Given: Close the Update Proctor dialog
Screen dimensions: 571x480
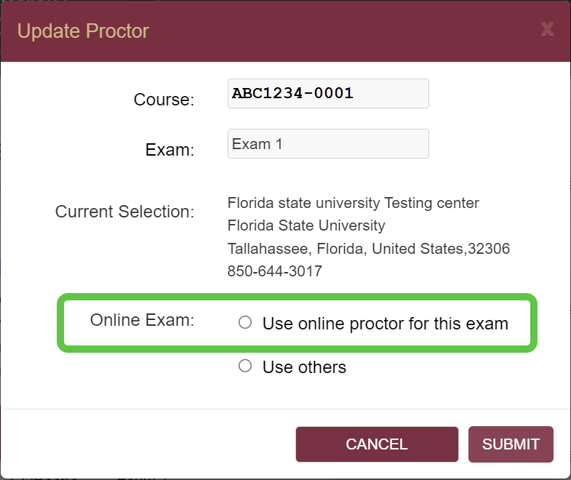Looking at the screenshot, I should [x=548, y=29].
